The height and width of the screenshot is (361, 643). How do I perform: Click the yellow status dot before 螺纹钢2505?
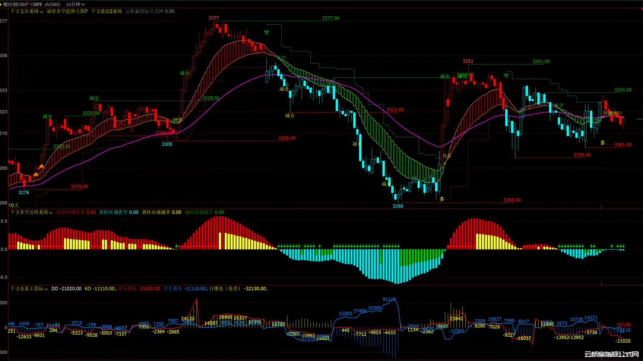1,4
